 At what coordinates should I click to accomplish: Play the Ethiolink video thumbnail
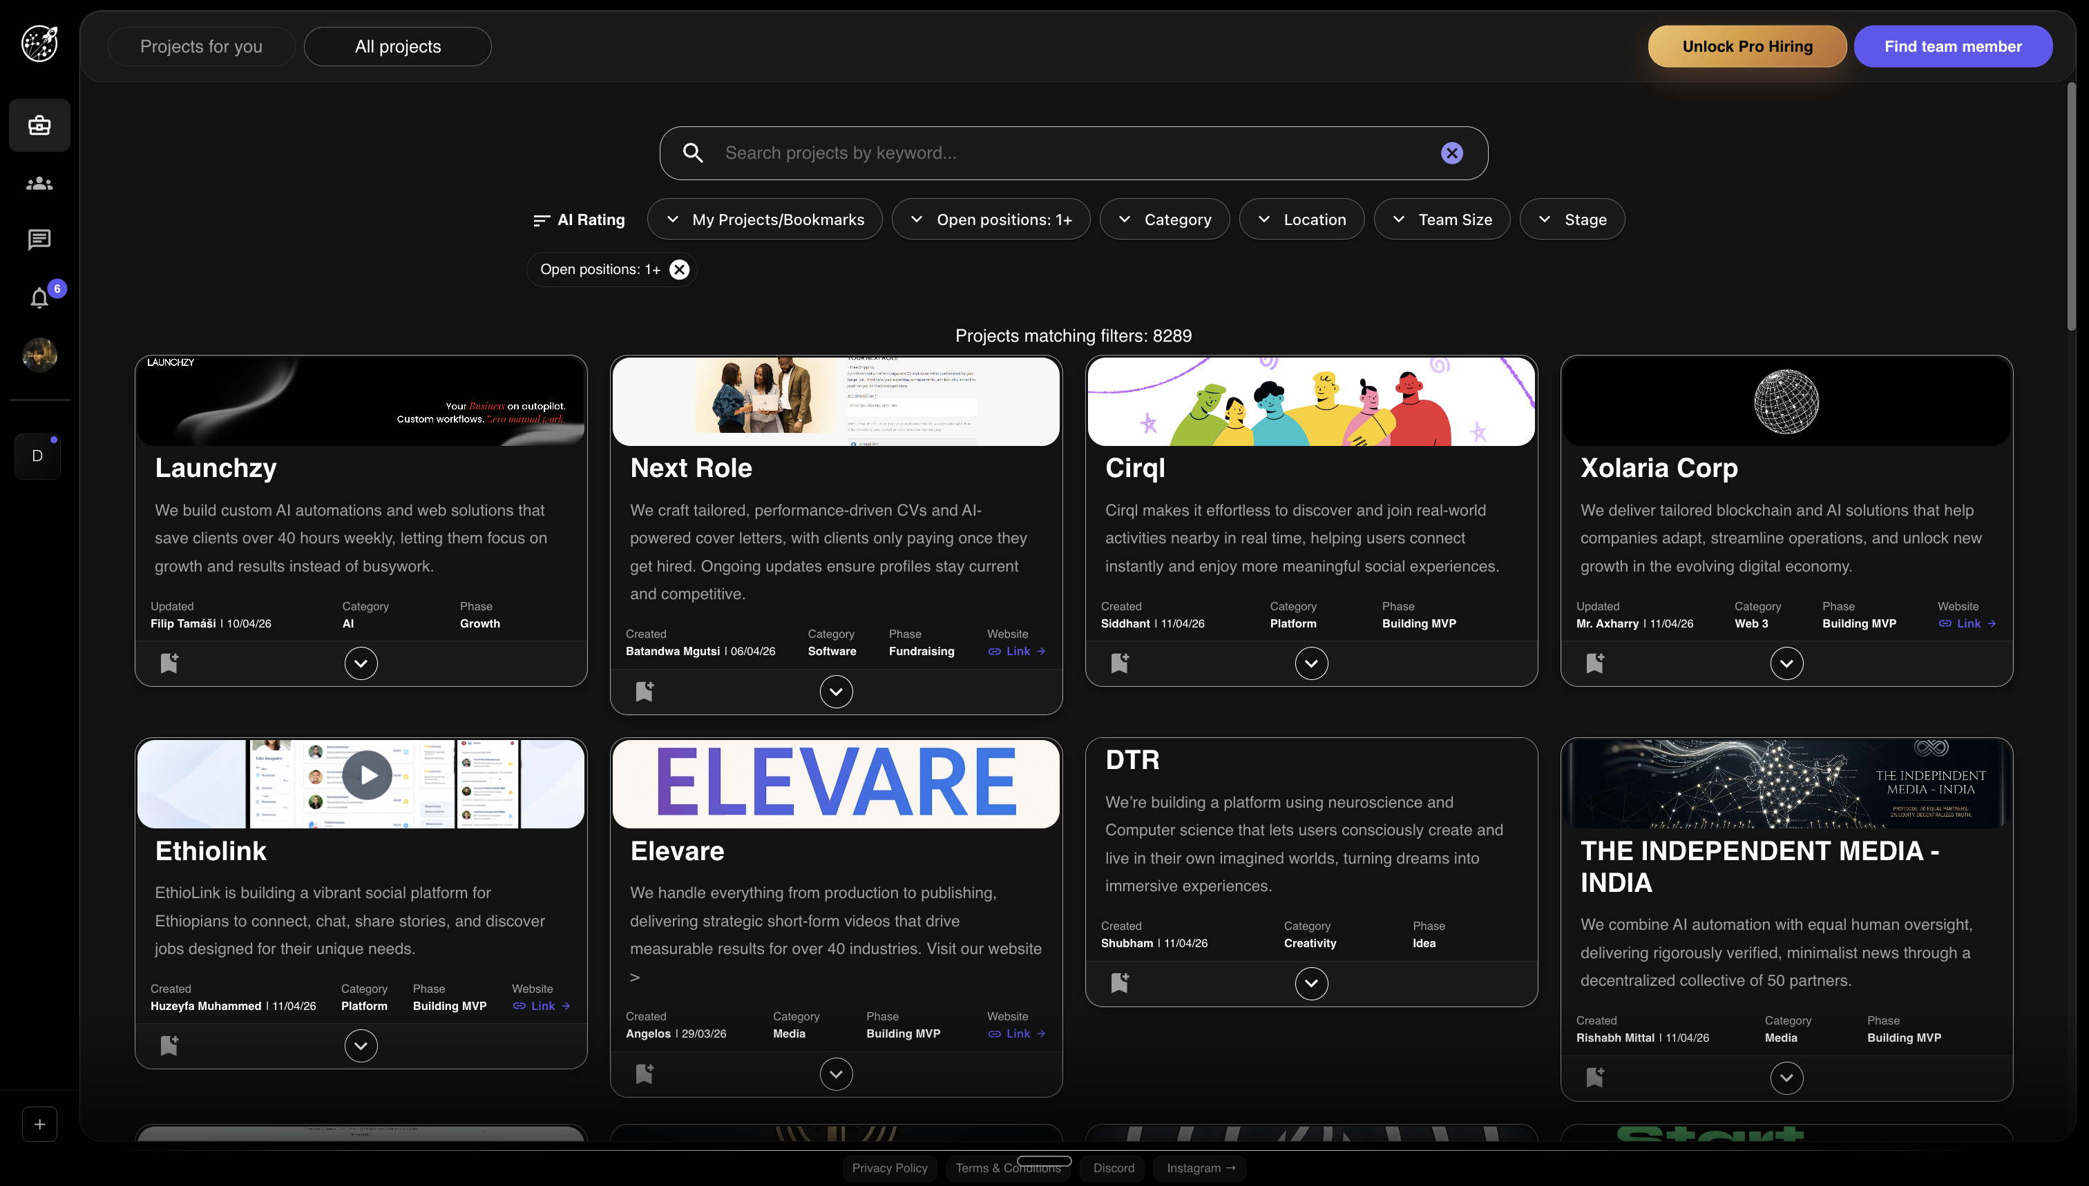click(x=367, y=774)
